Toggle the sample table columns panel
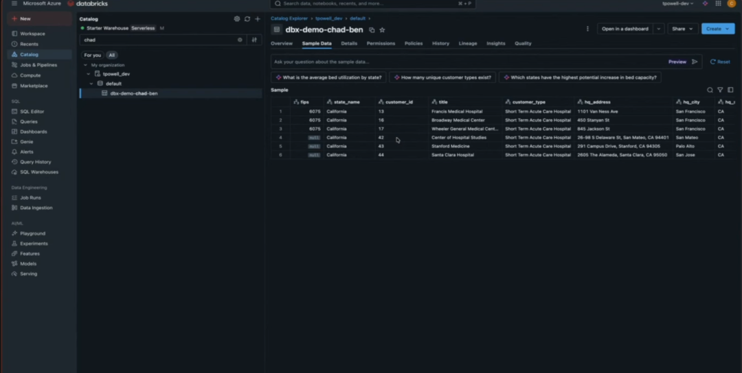 pos(730,90)
